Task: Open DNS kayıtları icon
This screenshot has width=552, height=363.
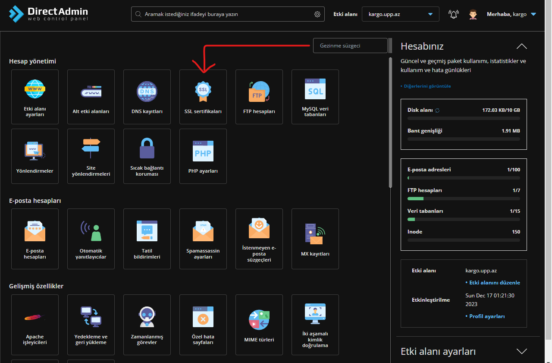Action: tap(147, 92)
